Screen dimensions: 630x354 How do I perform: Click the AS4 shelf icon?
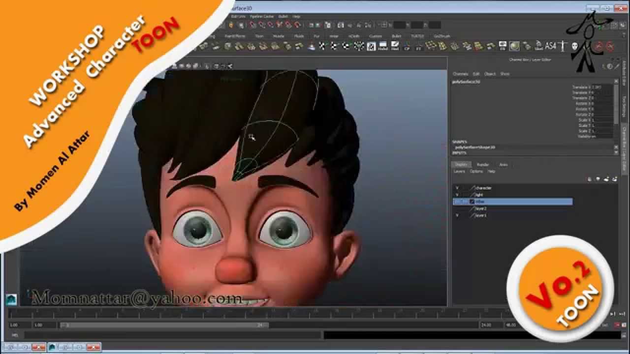point(550,46)
